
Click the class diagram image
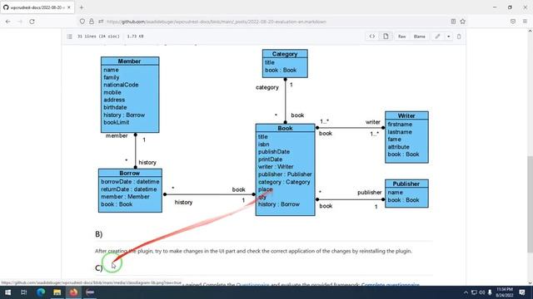(x=263, y=133)
